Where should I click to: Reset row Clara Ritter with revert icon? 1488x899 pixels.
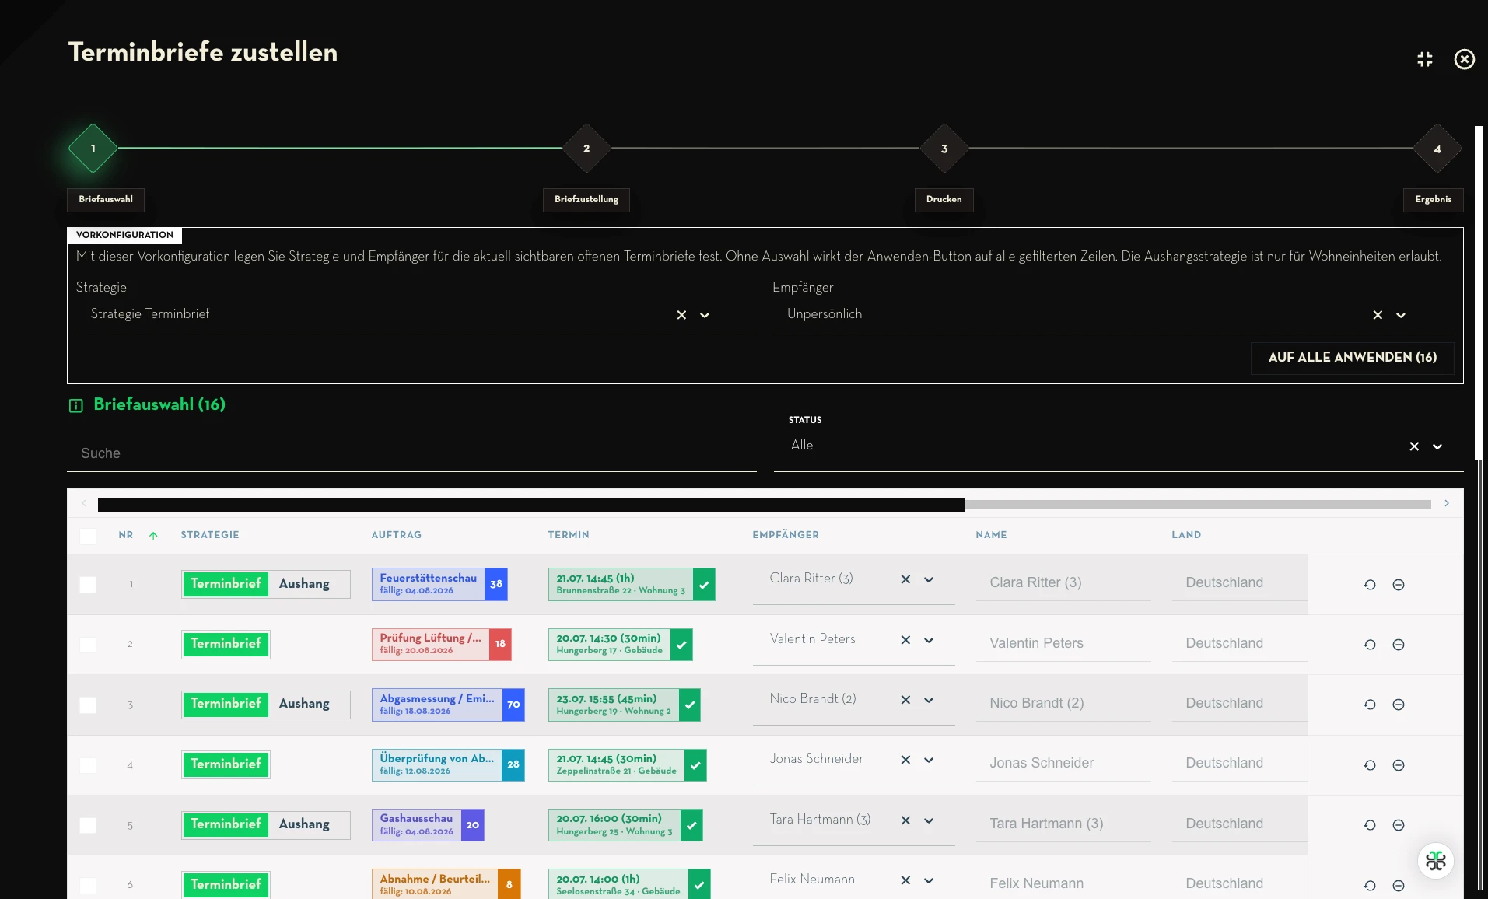click(x=1370, y=585)
